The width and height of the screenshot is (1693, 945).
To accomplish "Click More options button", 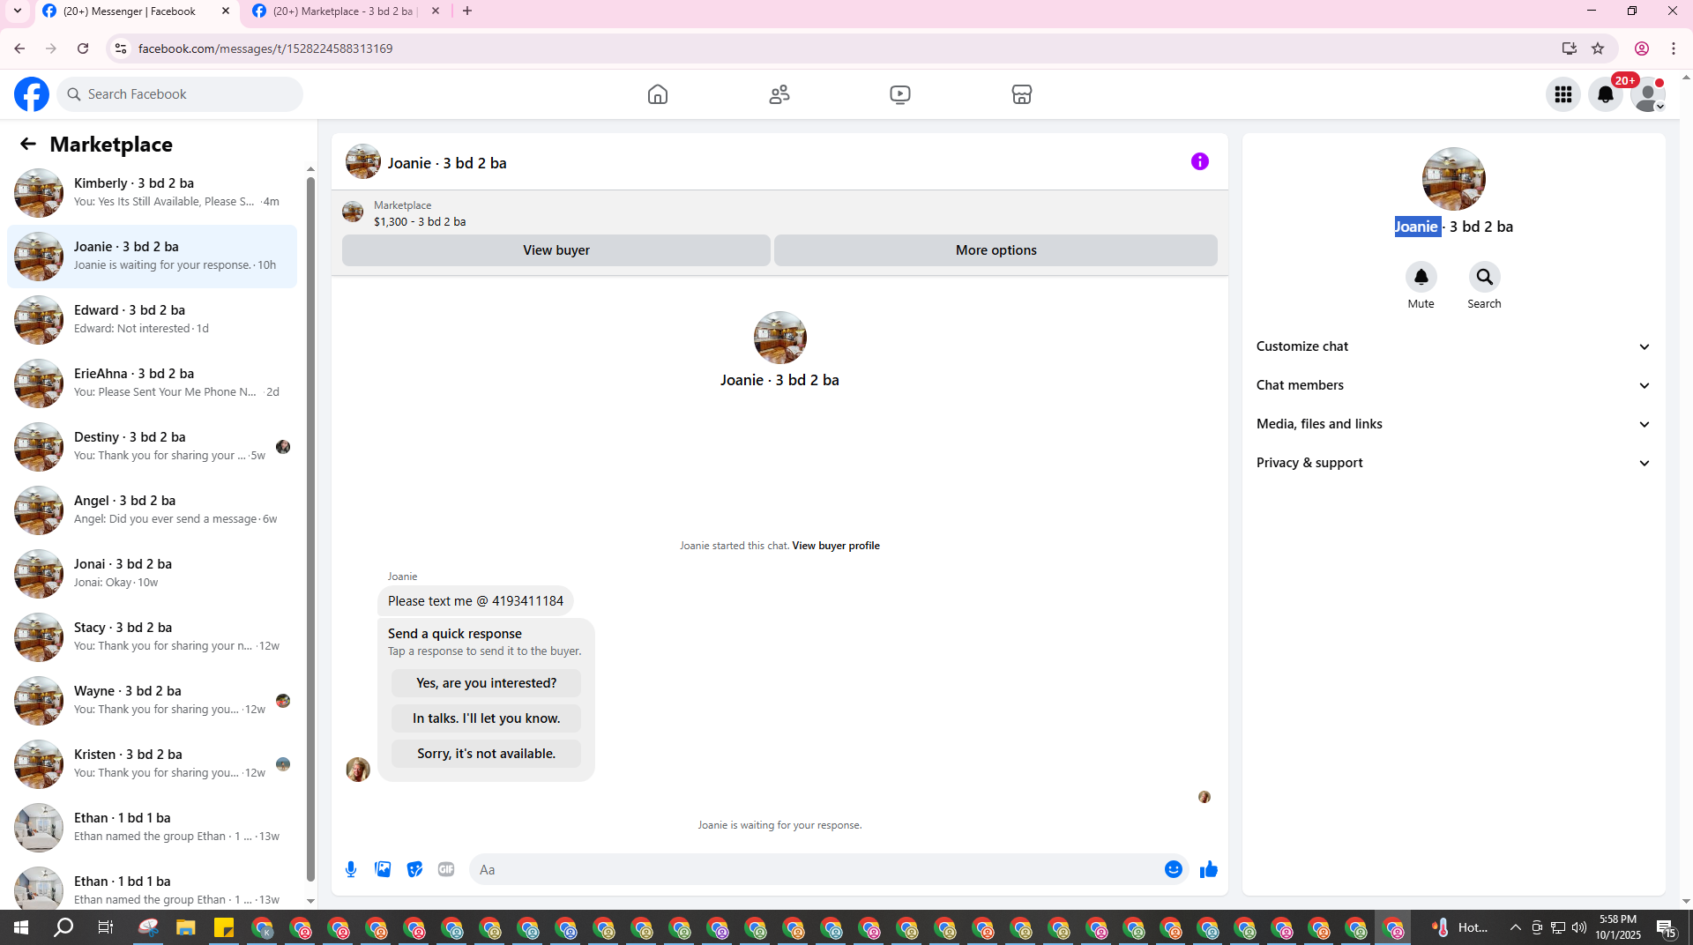I will [x=996, y=250].
